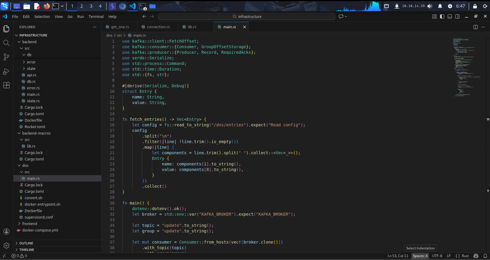Click the Split Editor Right icon
Screen dimensions: 490x260
[x=475, y=27]
